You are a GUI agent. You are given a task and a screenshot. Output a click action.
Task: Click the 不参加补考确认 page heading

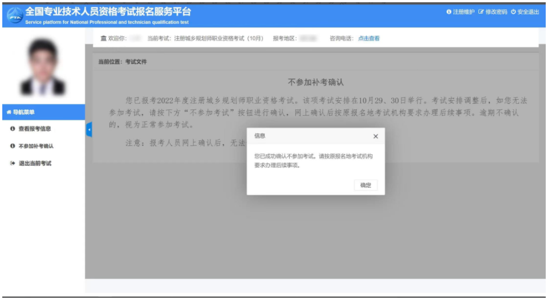coord(315,82)
